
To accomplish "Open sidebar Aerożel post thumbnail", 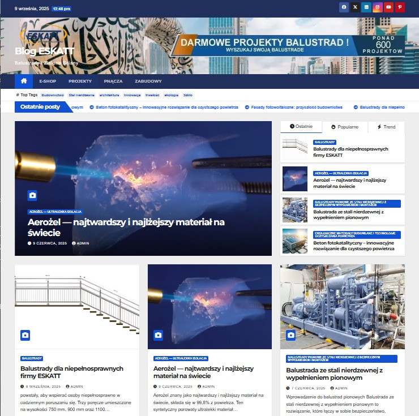I will click(x=295, y=179).
